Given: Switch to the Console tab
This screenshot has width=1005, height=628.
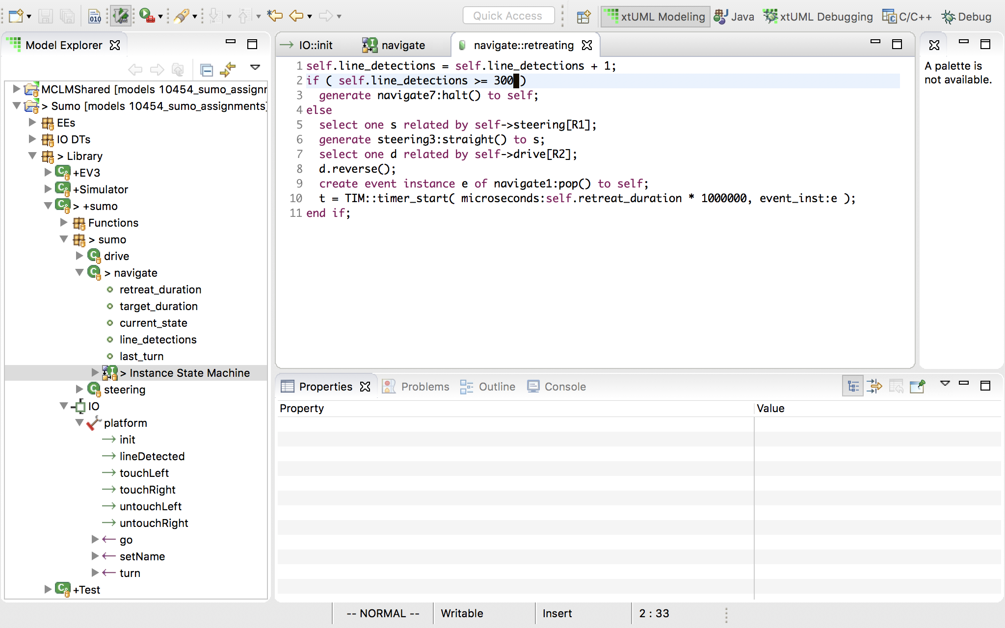Looking at the screenshot, I should click(x=556, y=387).
